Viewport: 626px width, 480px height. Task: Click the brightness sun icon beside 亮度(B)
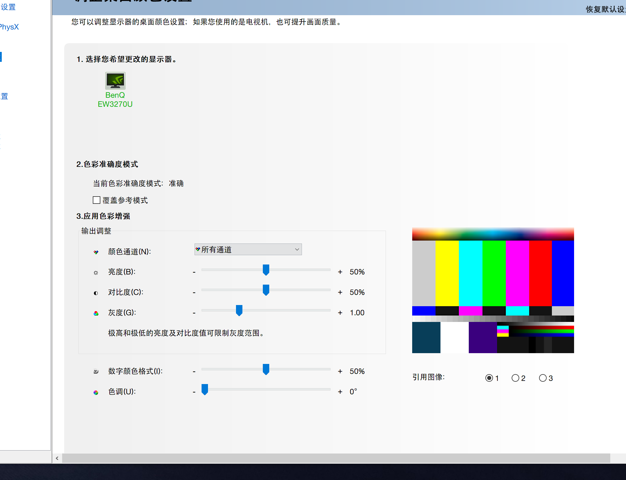96,273
